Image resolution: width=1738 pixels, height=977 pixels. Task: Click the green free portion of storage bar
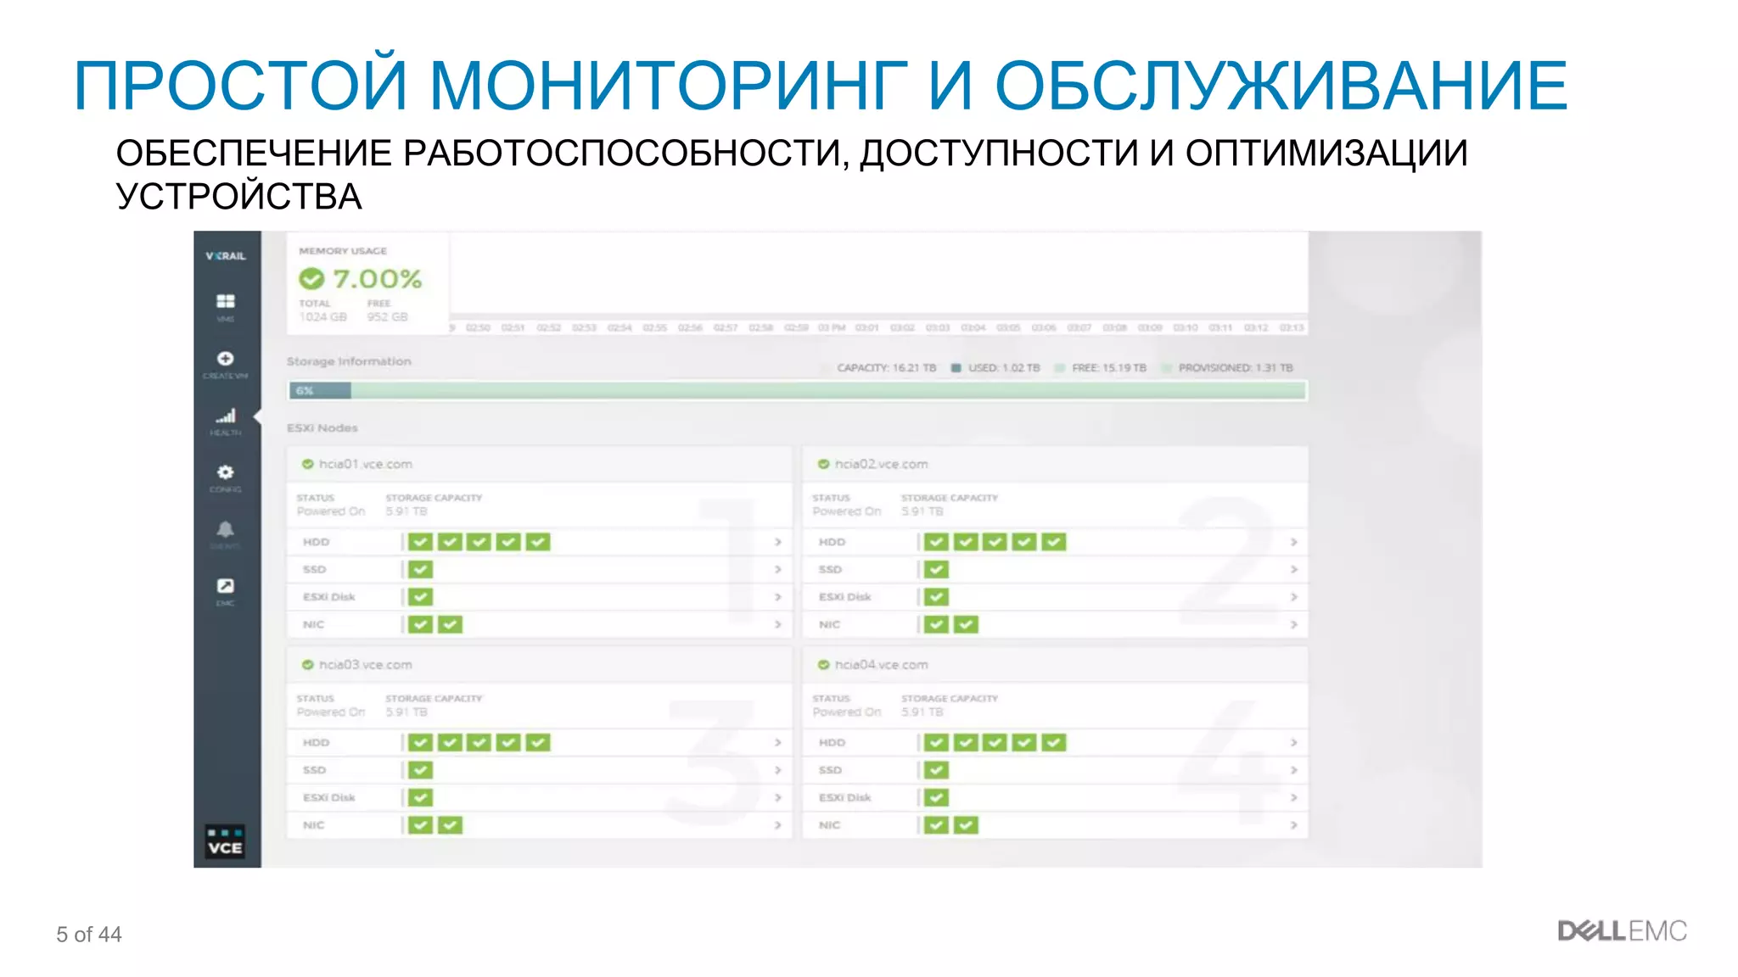click(829, 391)
